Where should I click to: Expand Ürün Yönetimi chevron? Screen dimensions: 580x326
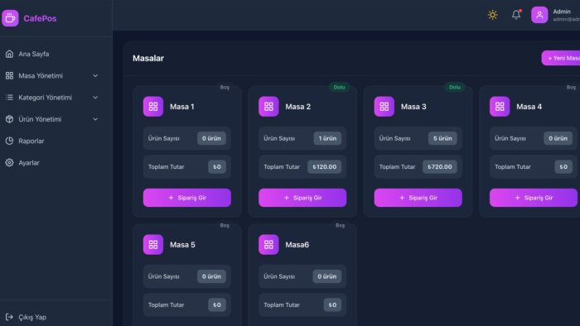tap(95, 119)
